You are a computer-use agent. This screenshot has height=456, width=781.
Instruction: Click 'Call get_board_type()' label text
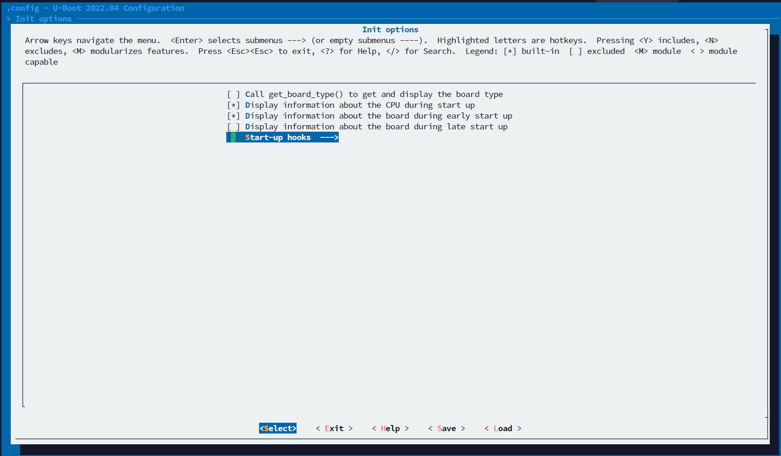374,94
